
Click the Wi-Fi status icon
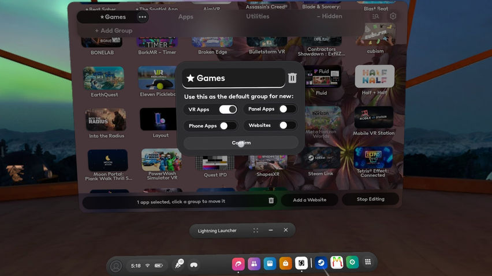[147, 266]
